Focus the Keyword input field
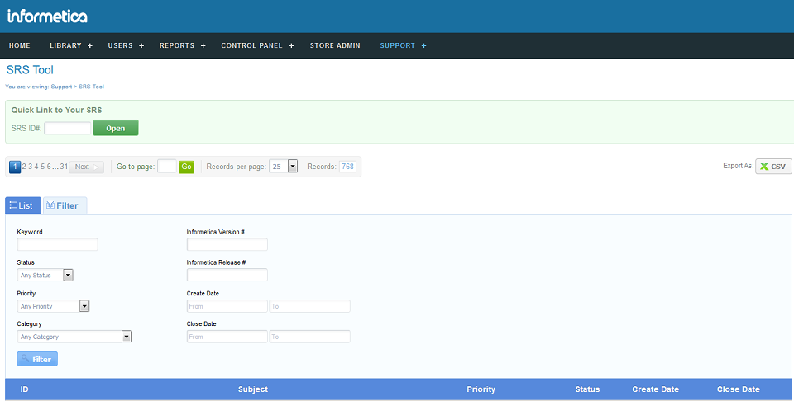This screenshot has height=401, width=794. [x=57, y=244]
